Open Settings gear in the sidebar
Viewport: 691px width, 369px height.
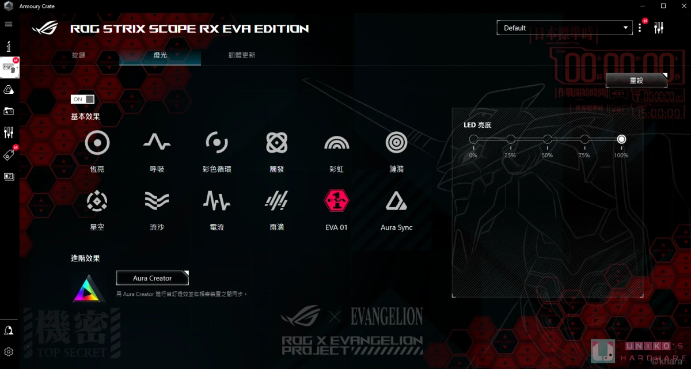(x=9, y=352)
